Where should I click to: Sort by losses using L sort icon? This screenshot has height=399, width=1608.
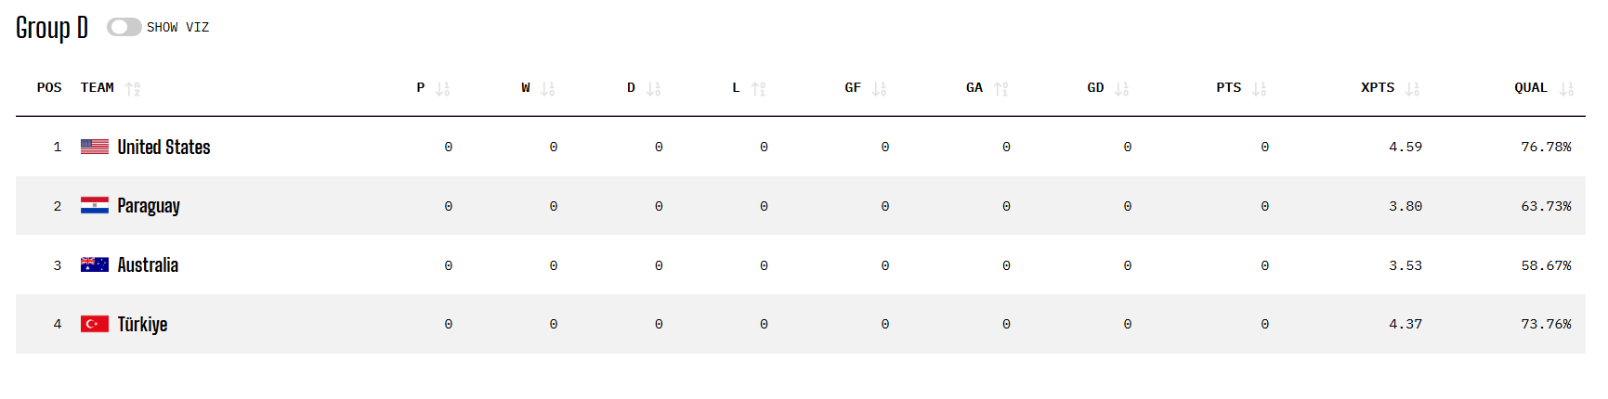[759, 89]
